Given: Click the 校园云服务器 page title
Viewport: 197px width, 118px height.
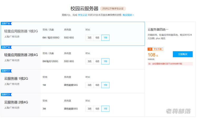Looking at the screenshot, I should coord(85,9).
